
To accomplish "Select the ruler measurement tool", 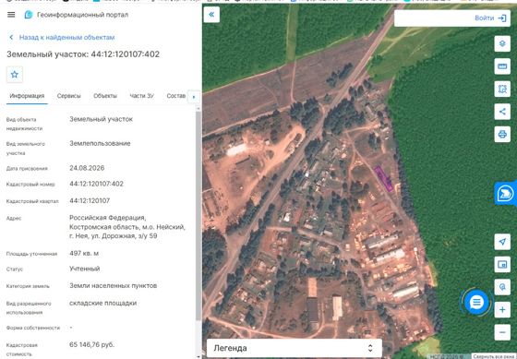I will pos(502,66).
